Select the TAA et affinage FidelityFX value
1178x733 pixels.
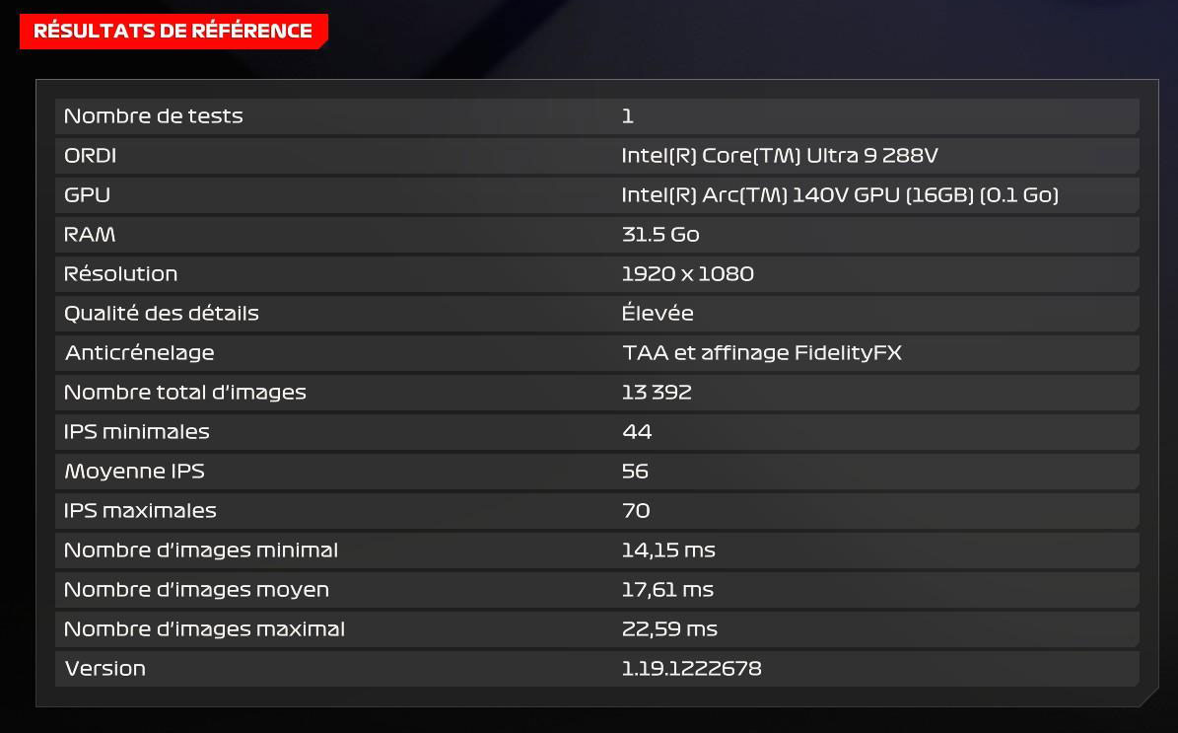click(x=762, y=353)
